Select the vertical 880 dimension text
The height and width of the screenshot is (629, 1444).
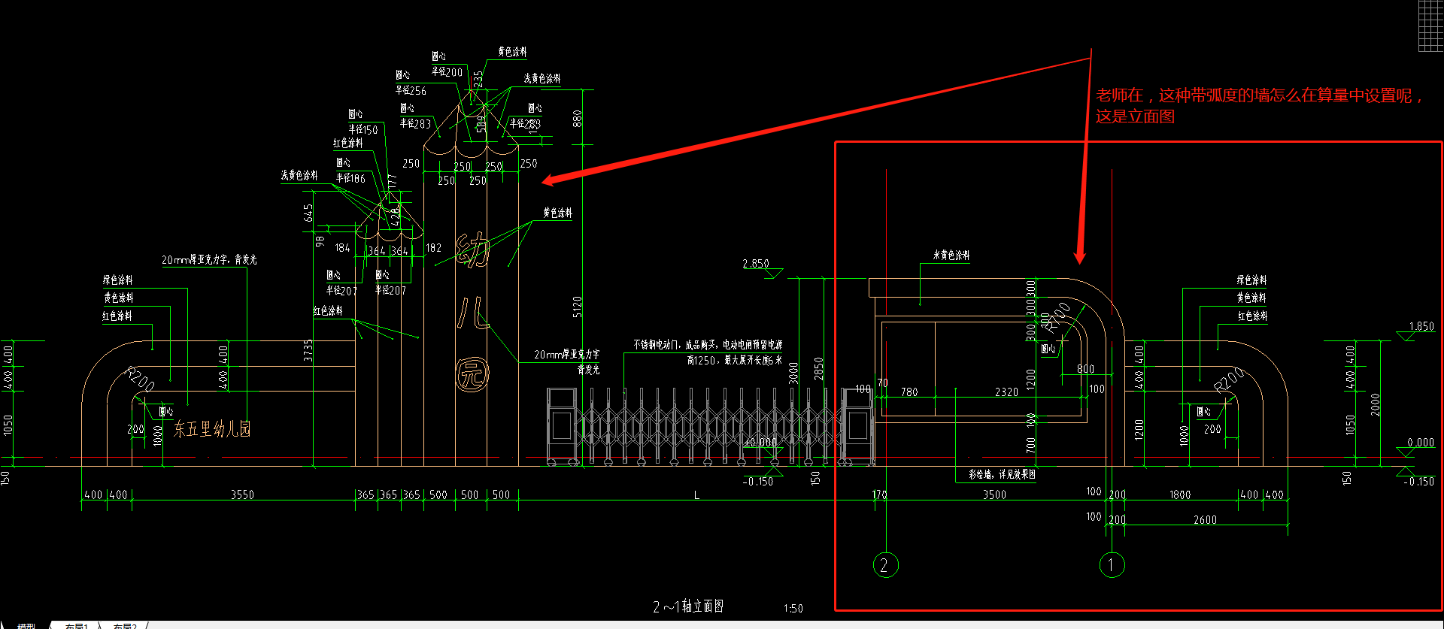[578, 119]
